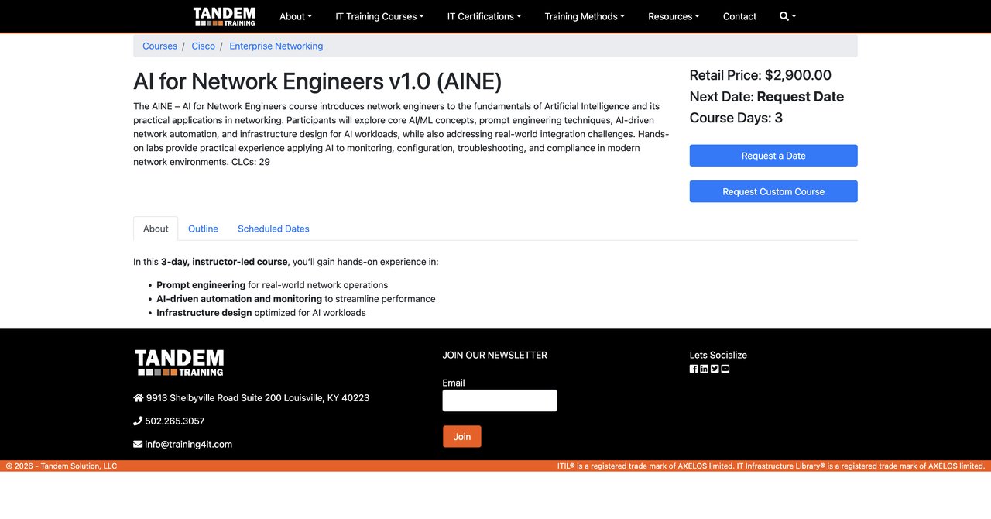Switch to the Outline tab
The width and height of the screenshot is (991, 519).
pyautogui.click(x=203, y=229)
